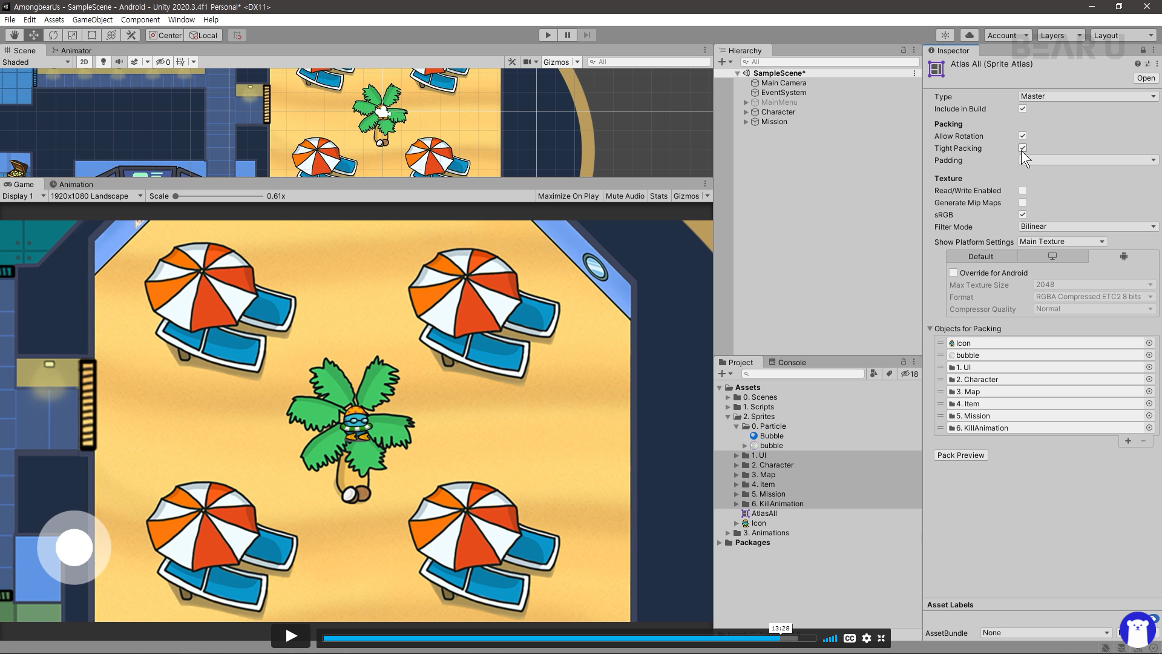
Task: Open scene component tools icon
Action: (x=512, y=62)
